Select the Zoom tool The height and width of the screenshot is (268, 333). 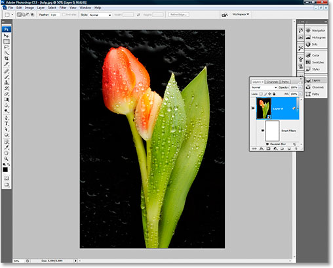click(x=7, y=159)
